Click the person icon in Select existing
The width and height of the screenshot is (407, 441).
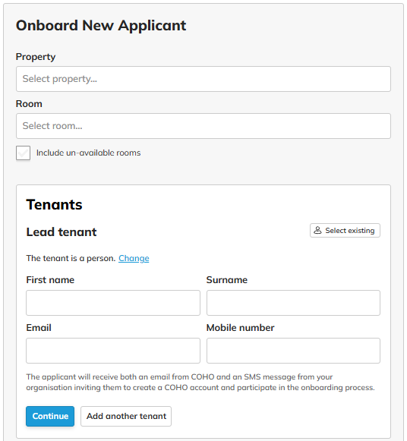click(x=317, y=230)
